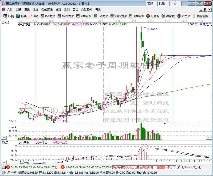Click the DIF=0.47 value
Screen dimensions: 213x176
coord(24,142)
